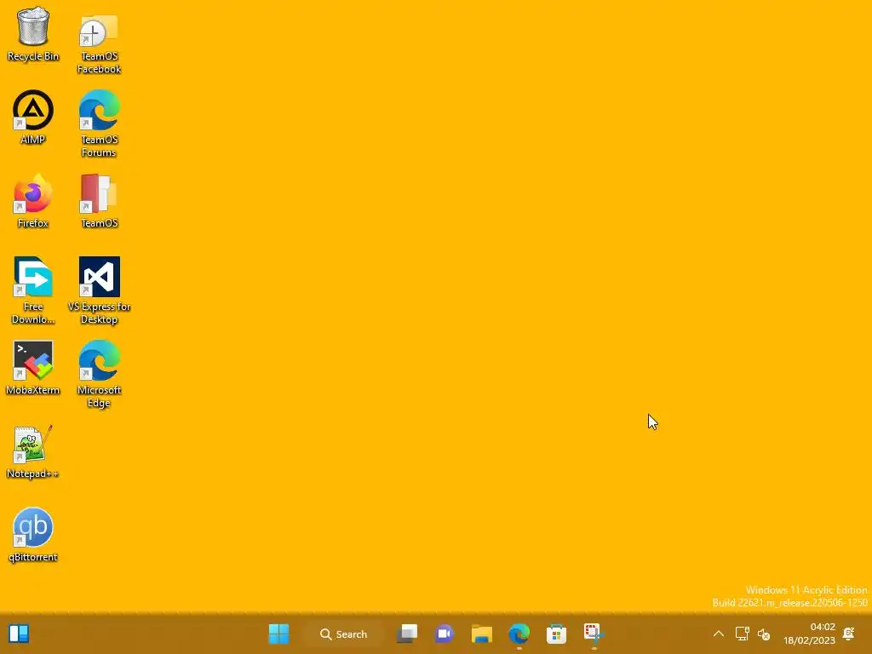
Task: Select the Free Download Manager shortcut
Action: point(33,291)
